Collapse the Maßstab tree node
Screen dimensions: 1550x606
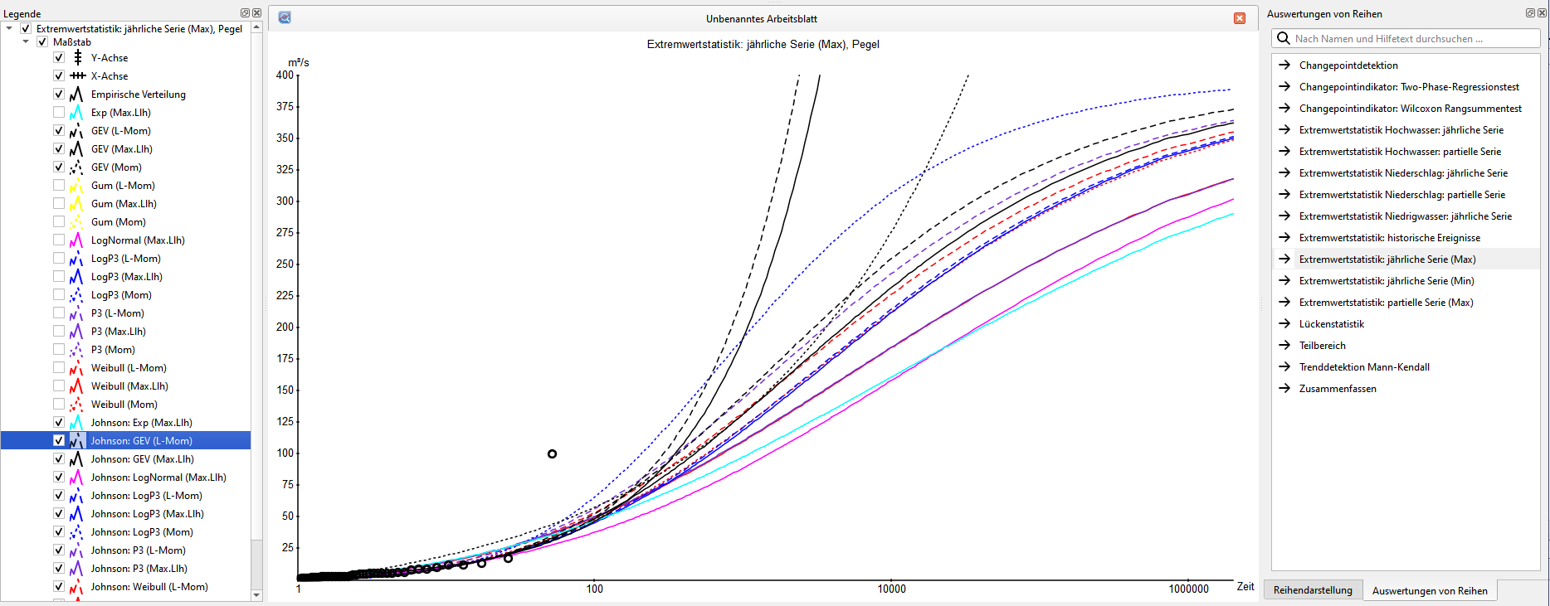(26, 42)
